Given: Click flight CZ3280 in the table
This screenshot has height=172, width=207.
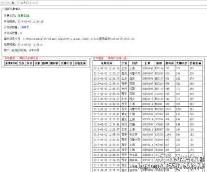Looking at the screenshot, I should point(159,94).
